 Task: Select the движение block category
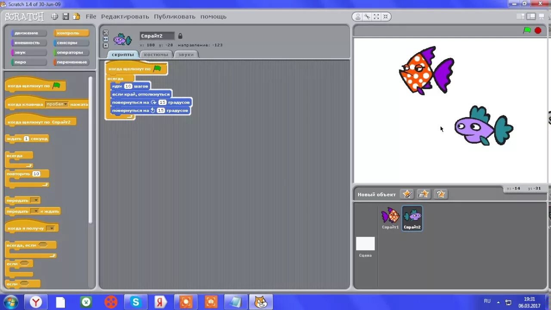pos(29,33)
